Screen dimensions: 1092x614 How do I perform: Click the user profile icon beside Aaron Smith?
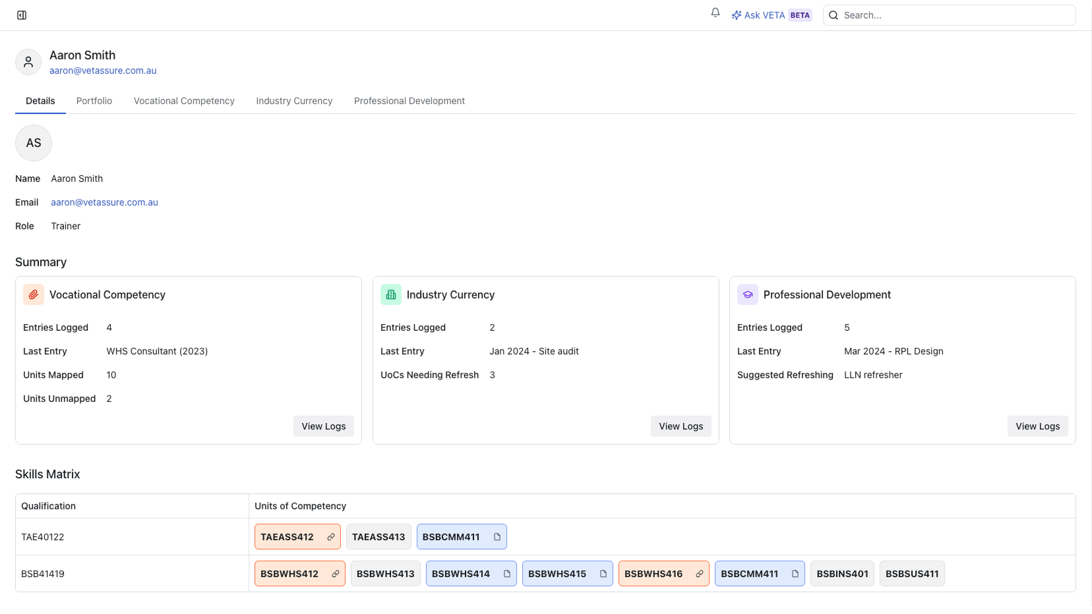click(x=28, y=62)
